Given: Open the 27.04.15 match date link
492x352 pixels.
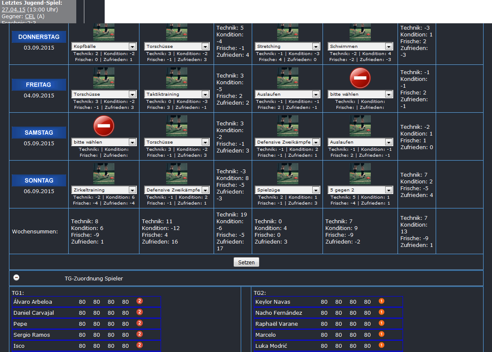Looking at the screenshot, I should tap(13, 9).
